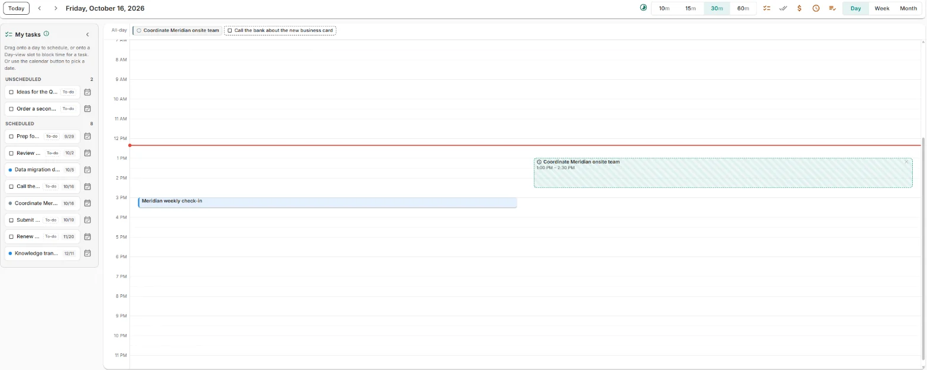The width and height of the screenshot is (927, 370).
Task: Go to the previous day
Action: (x=40, y=8)
